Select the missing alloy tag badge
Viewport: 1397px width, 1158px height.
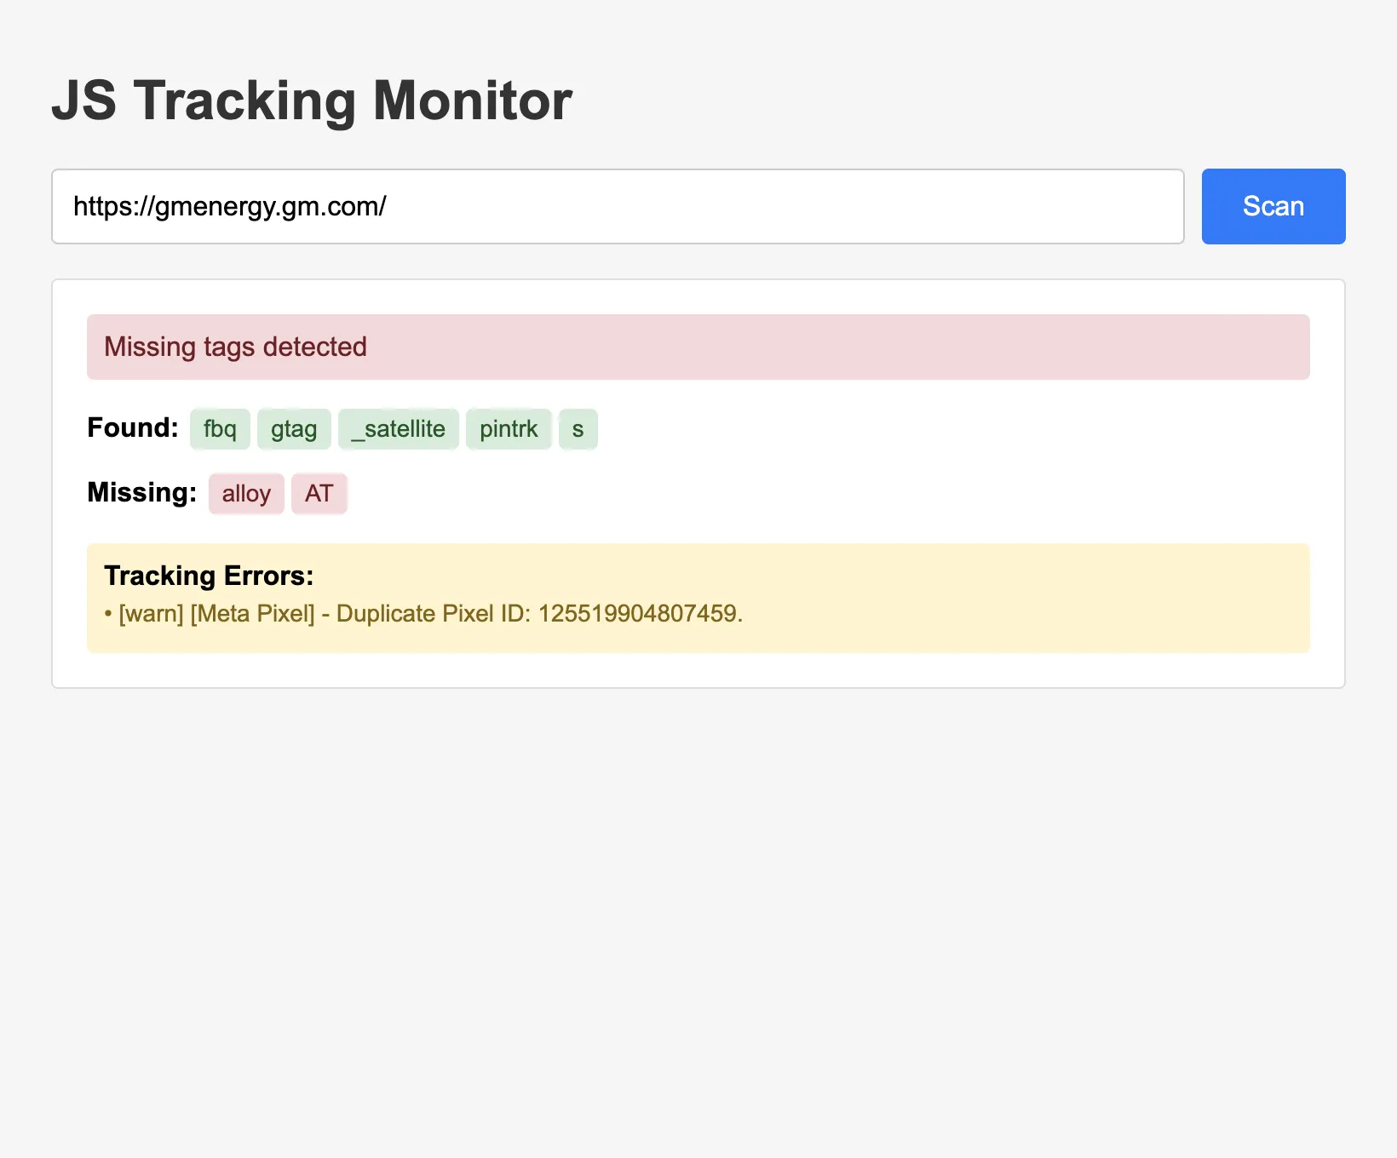tap(245, 493)
